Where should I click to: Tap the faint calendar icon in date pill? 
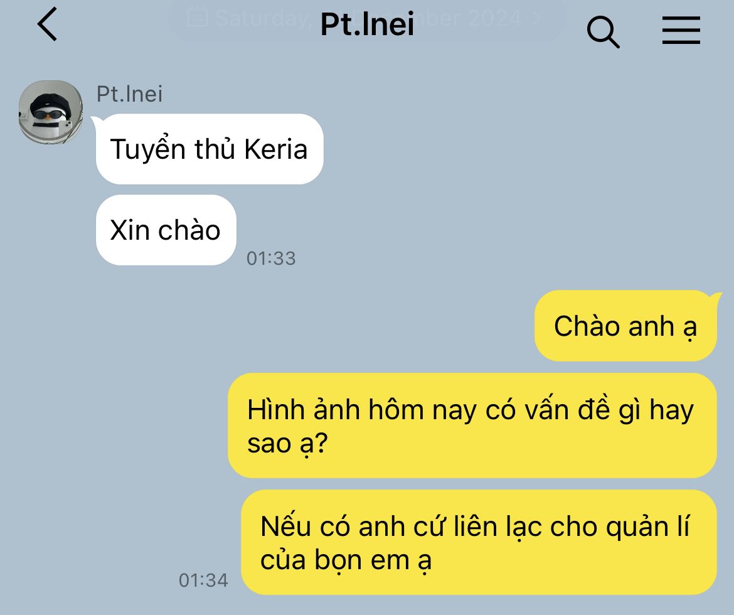click(197, 18)
